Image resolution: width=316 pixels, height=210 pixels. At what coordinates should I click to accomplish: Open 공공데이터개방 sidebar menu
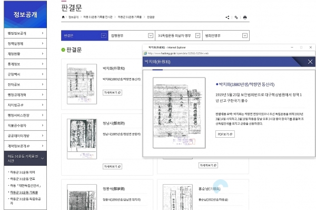pyautogui.click(x=25, y=136)
